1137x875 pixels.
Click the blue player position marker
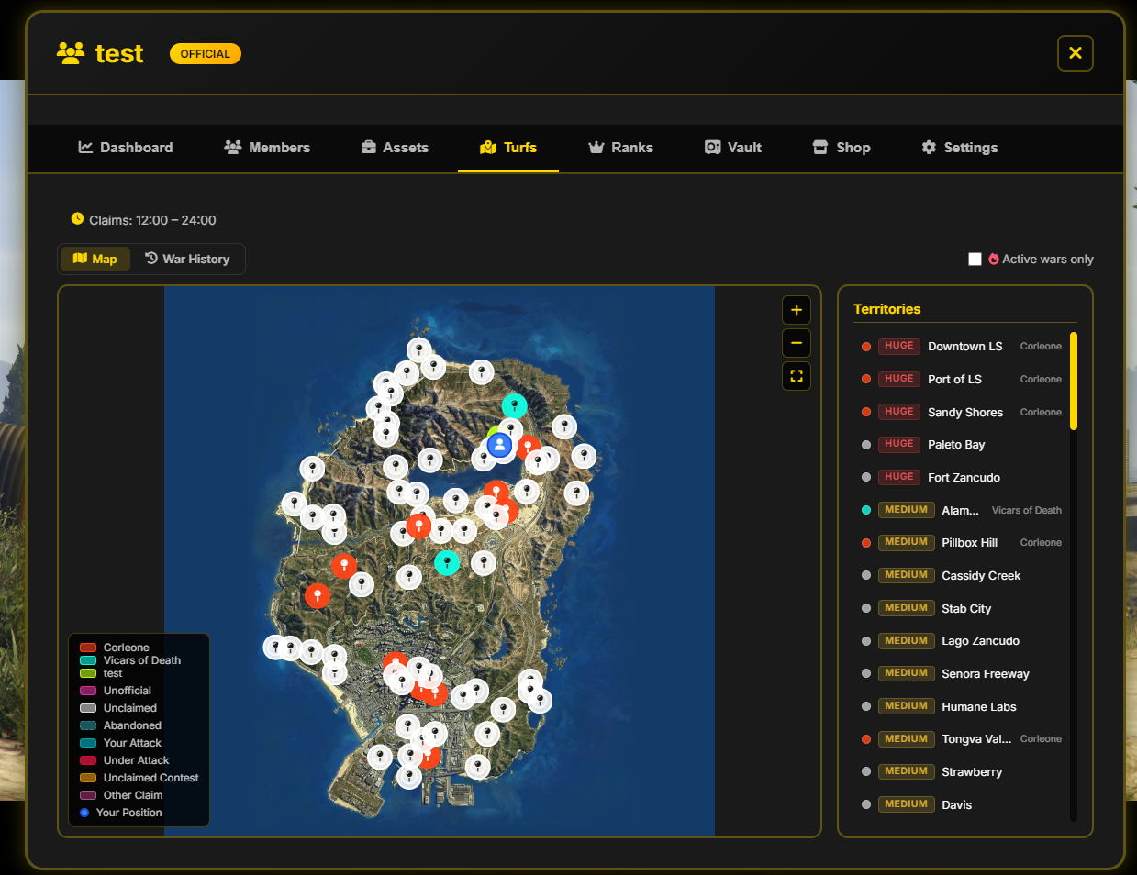point(499,445)
